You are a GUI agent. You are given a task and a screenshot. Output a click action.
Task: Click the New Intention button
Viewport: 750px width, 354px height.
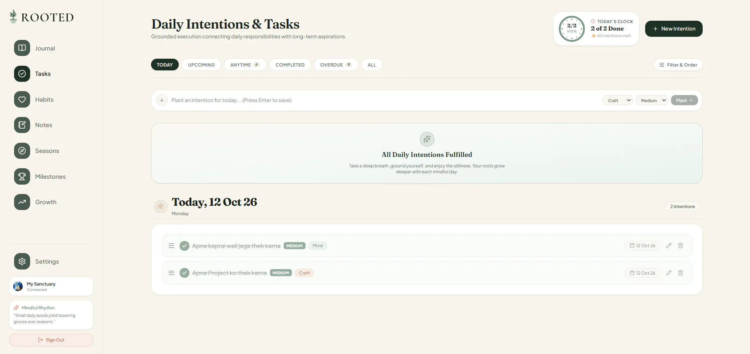674,29
